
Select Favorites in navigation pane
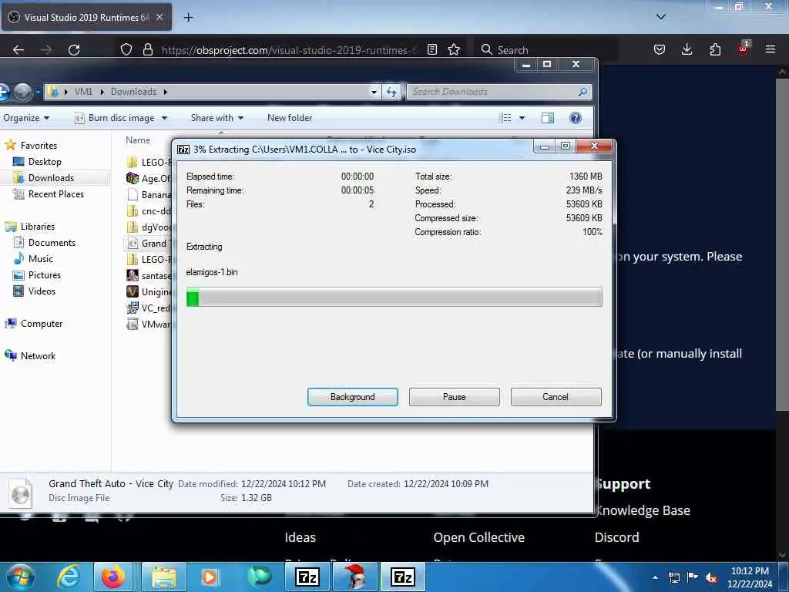39,146
